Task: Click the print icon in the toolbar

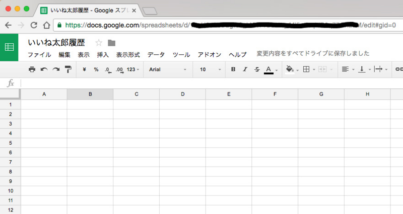Action: click(x=32, y=69)
